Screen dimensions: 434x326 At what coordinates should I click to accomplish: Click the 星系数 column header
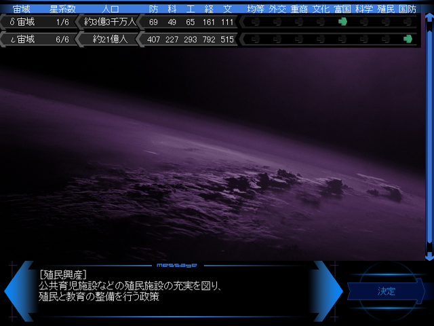point(62,9)
